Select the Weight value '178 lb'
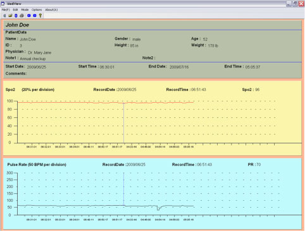 pyautogui.click(x=213, y=45)
